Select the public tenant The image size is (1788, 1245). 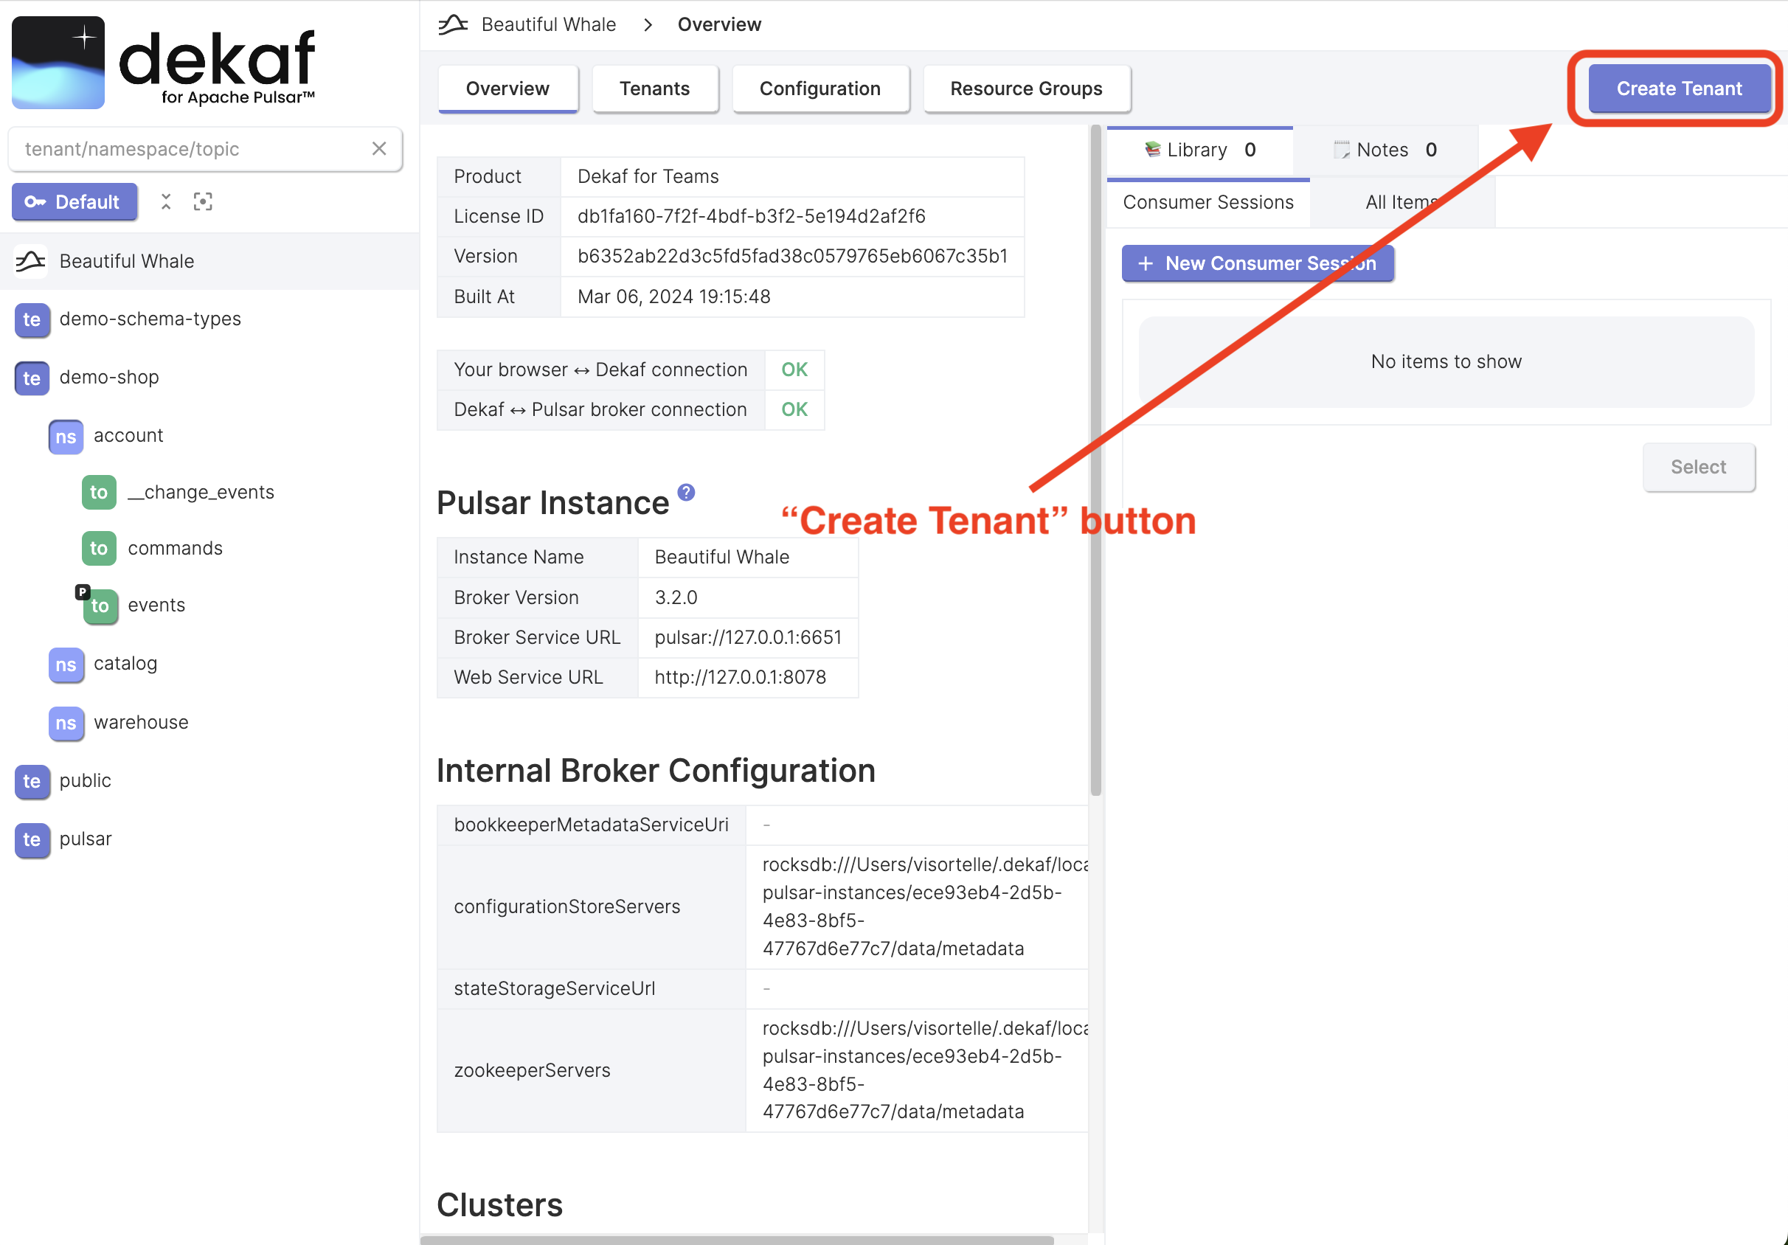[85, 781]
